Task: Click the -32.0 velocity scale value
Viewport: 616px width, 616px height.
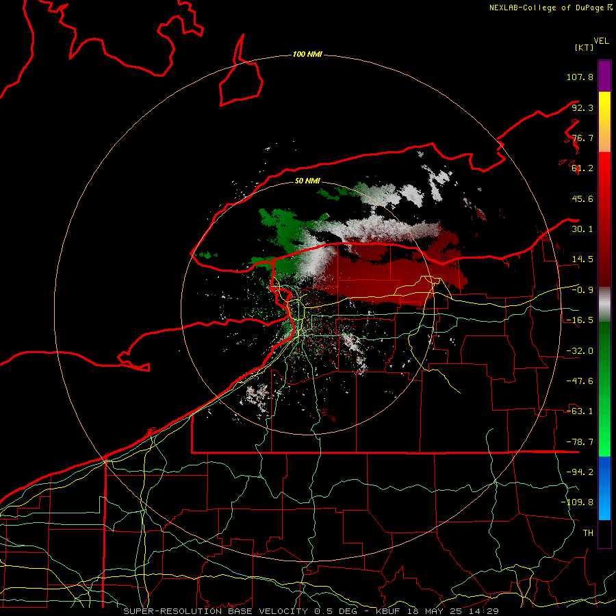Action: 580,351
